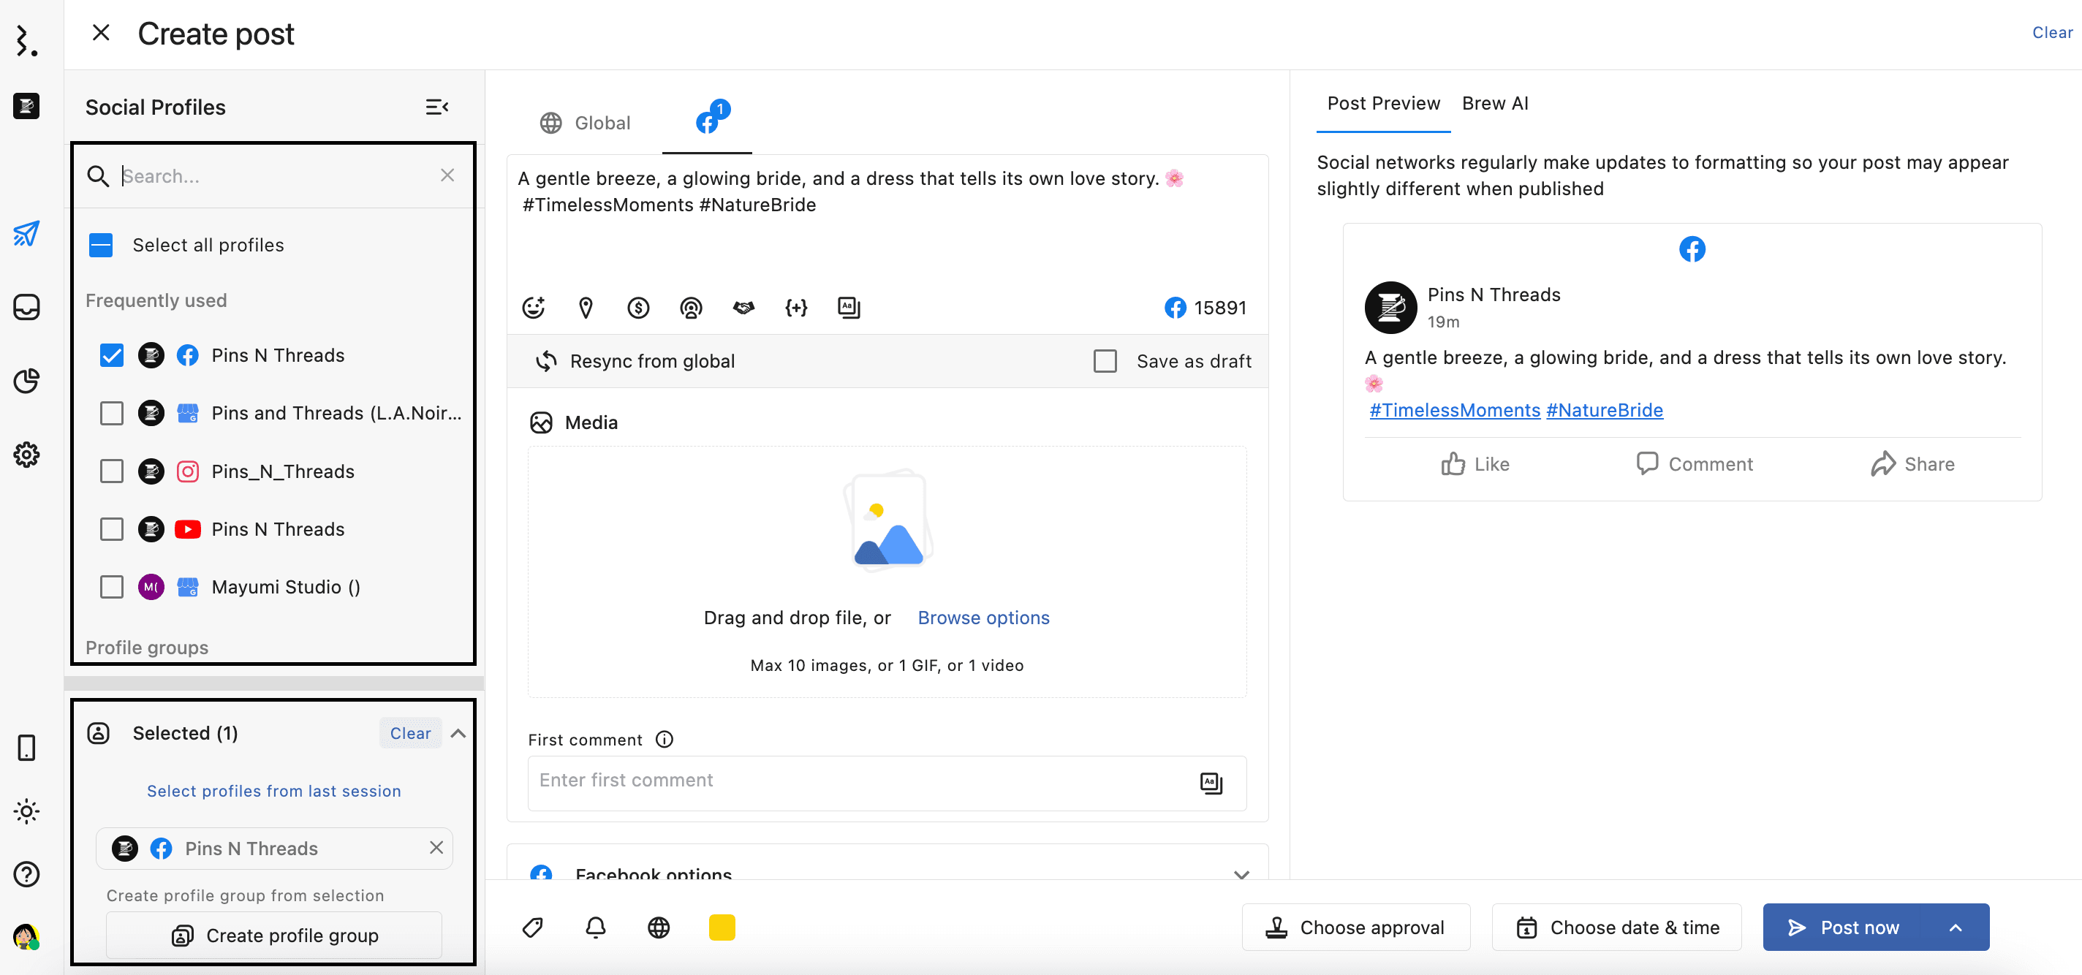Check the Pins_N_Threads Instagram profile
The image size is (2082, 975).
click(112, 471)
